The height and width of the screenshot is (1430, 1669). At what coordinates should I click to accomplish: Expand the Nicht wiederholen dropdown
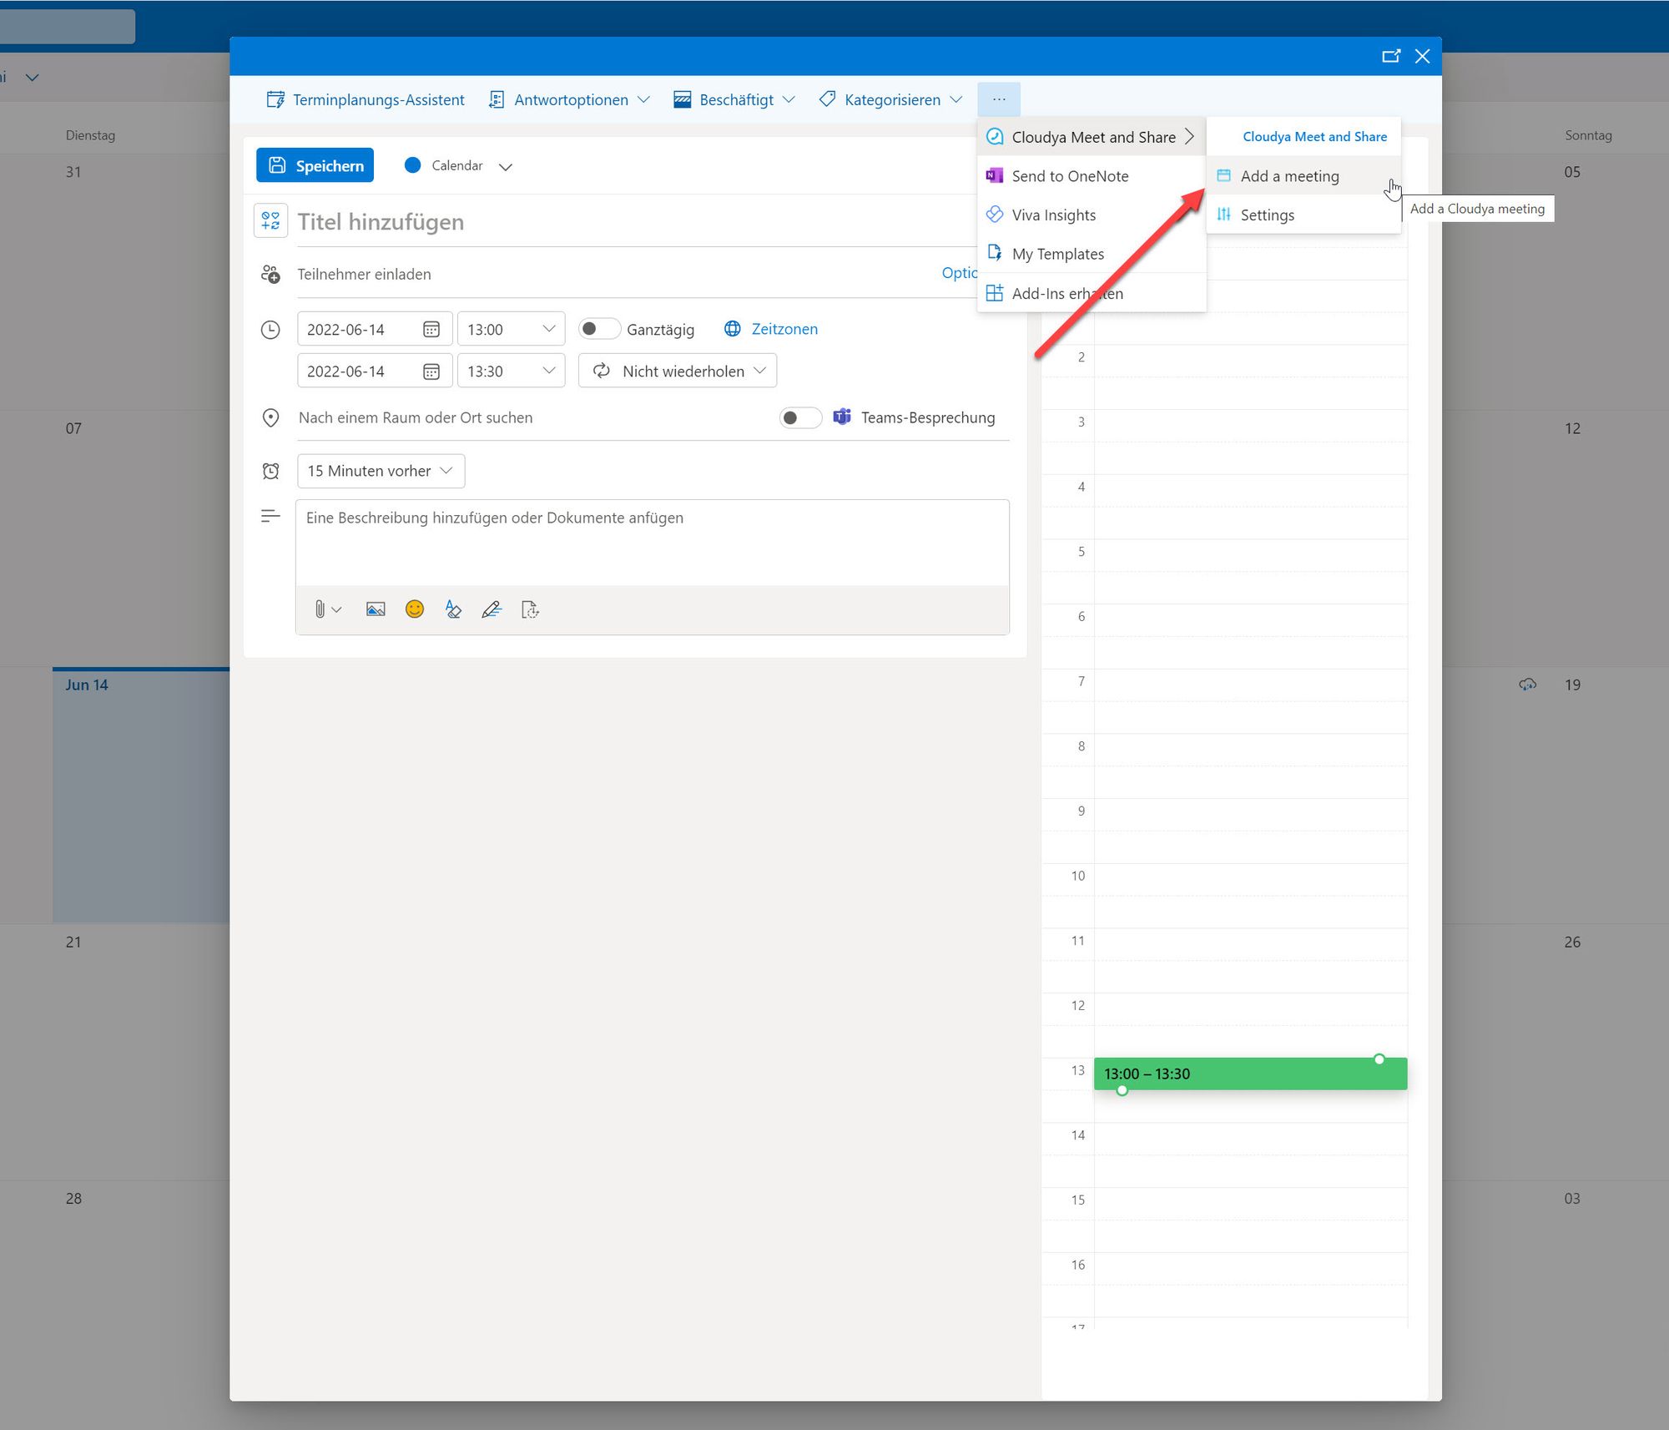pyautogui.click(x=678, y=371)
